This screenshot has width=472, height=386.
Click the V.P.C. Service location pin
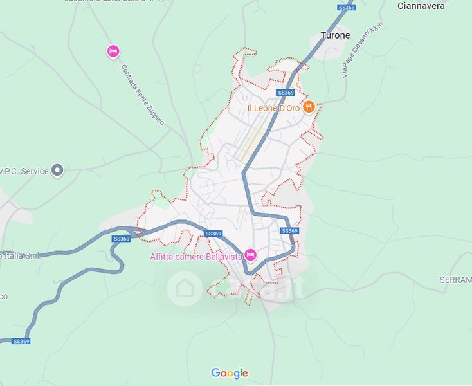[57, 170]
